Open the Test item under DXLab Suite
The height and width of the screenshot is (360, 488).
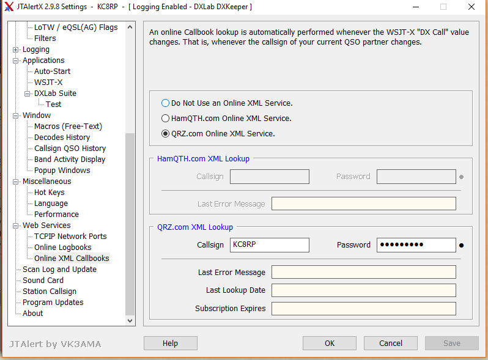[53, 105]
